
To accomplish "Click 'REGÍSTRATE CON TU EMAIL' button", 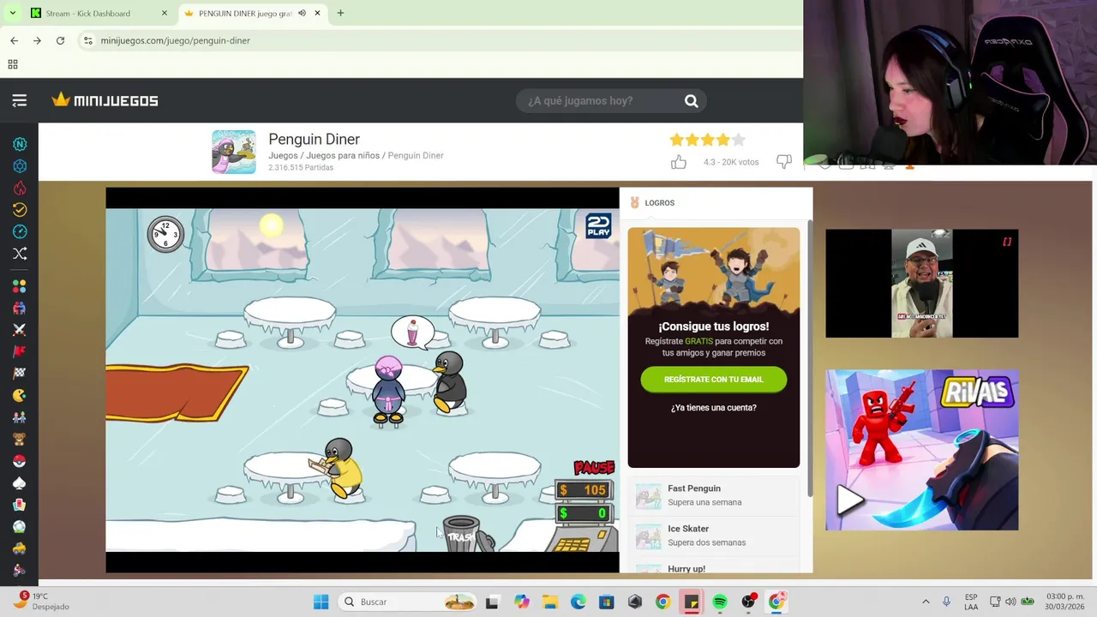I will point(713,379).
